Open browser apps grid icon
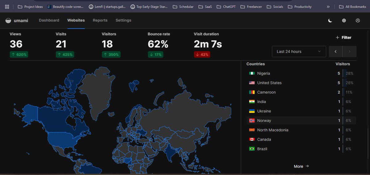Viewport: 370px width, 175px height. point(7,6)
